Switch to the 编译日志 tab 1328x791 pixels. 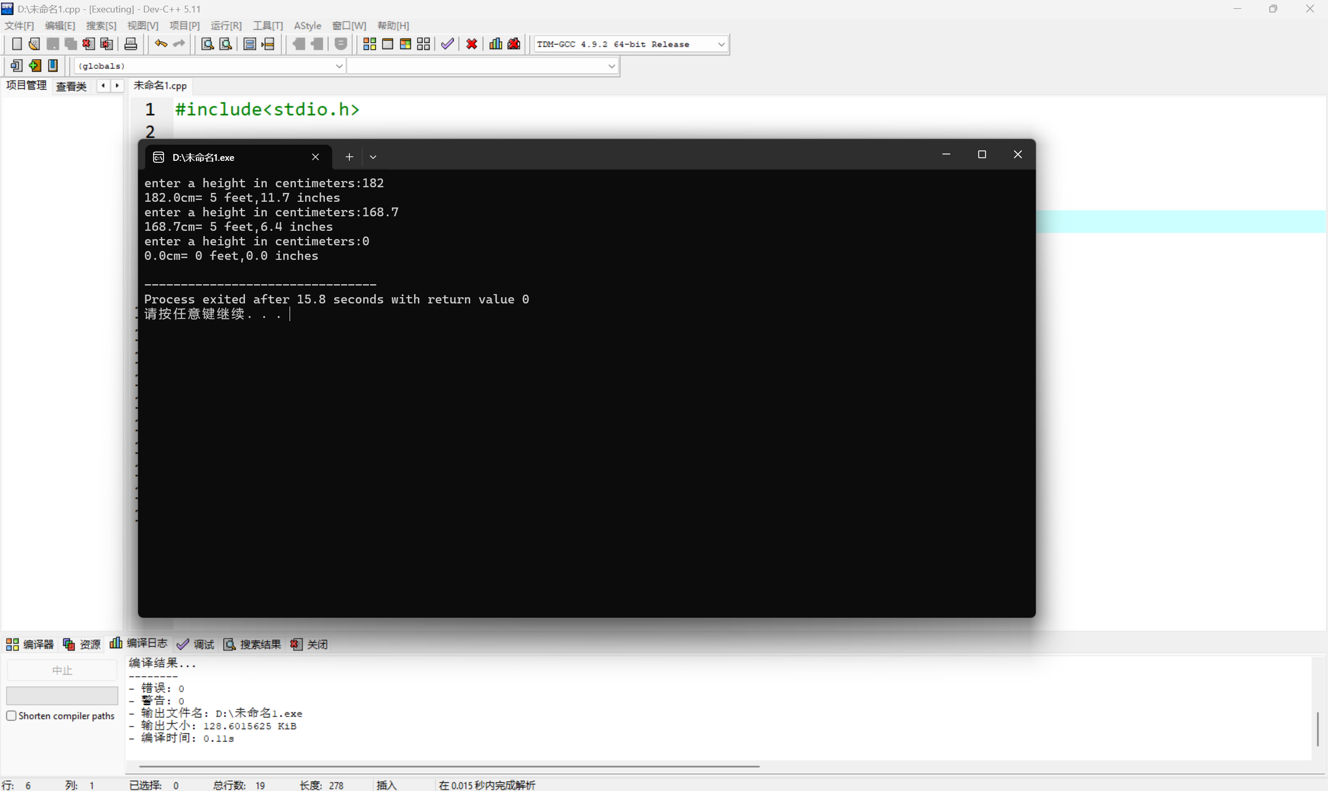click(x=139, y=644)
